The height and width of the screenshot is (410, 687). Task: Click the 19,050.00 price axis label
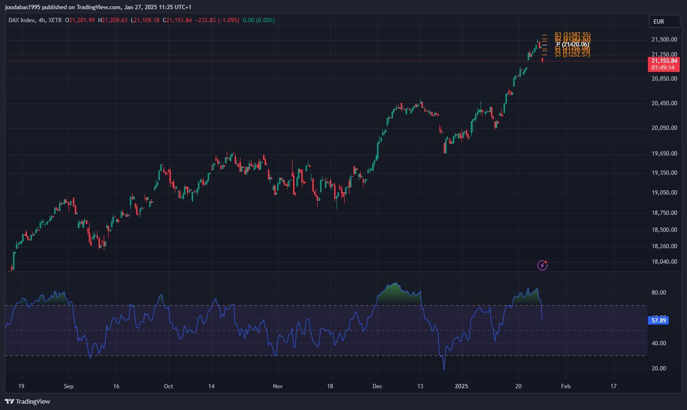(x=664, y=193)
